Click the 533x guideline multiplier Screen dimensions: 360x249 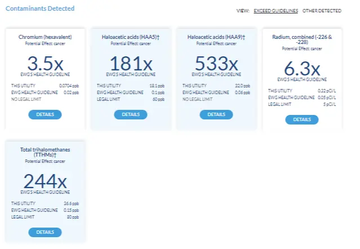[216, 63]
